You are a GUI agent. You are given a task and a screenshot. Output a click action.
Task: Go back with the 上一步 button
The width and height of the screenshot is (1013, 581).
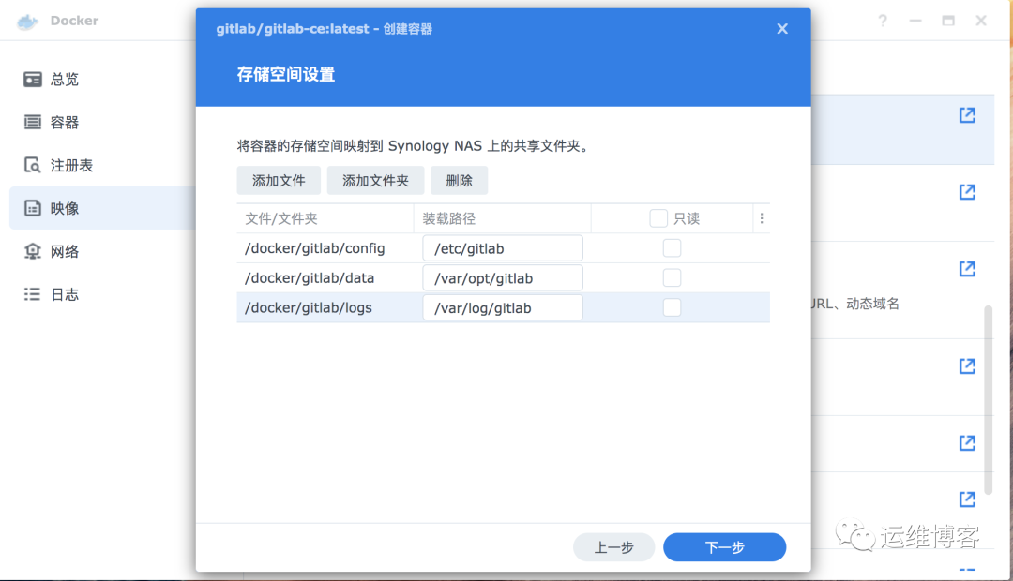[x=613, y=547]
